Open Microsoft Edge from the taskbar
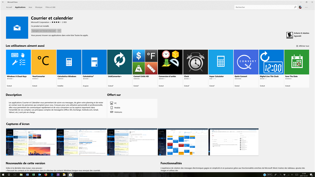 pyautogui.click(x=52, y=175)
